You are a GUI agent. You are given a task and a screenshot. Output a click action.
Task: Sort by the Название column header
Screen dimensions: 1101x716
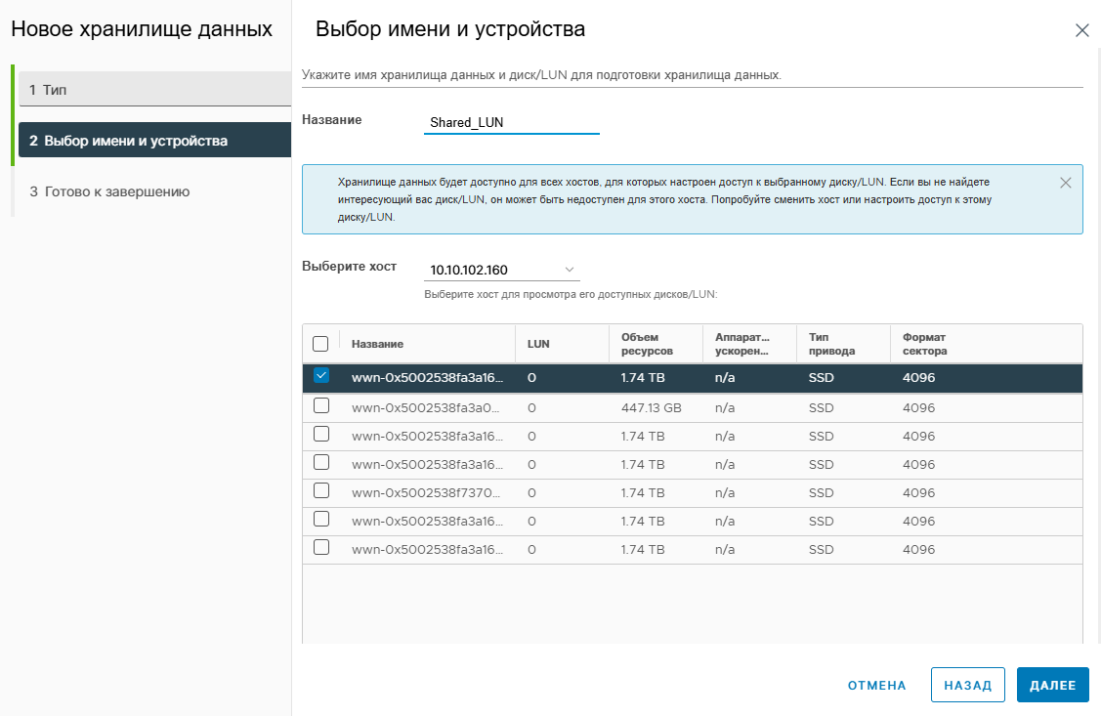tap(377, 344)
